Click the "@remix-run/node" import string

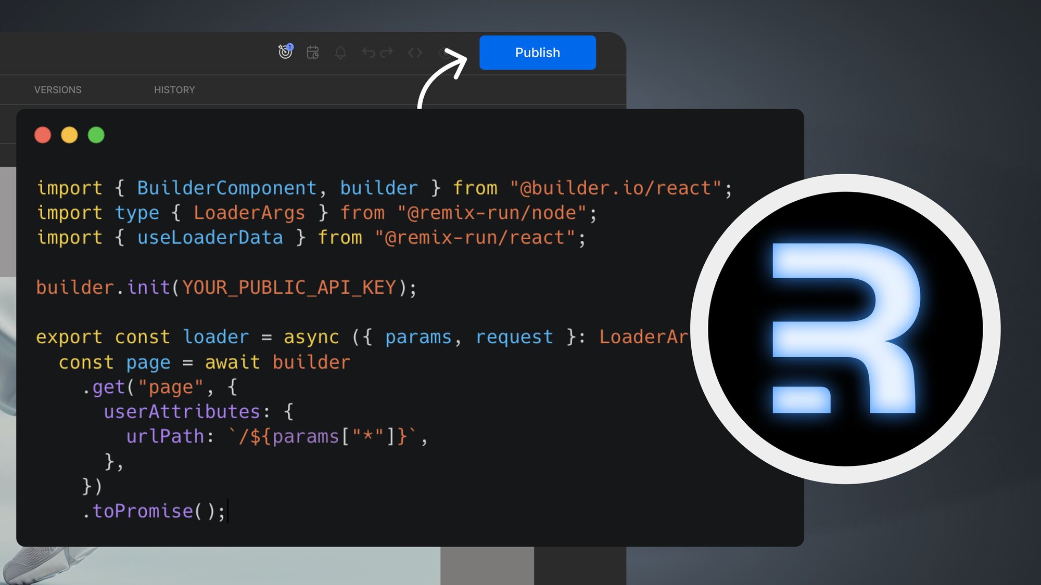492,213
